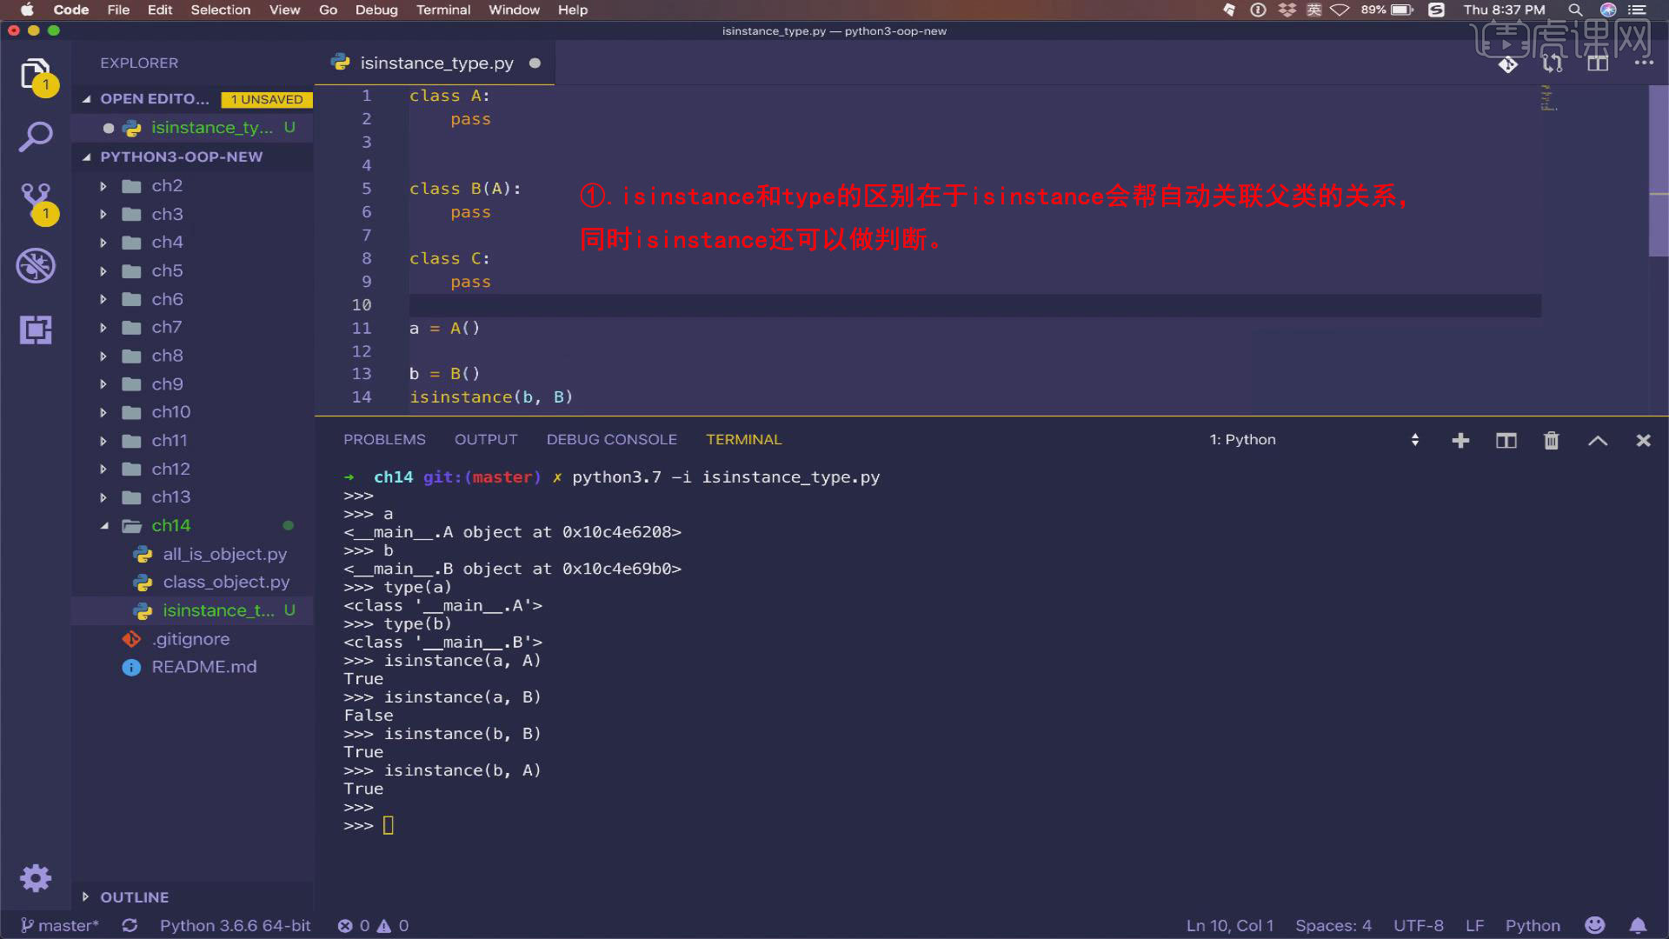
Task: Open the Wi-Fi menu bar icon
Action: click(x=1340, y=10)
